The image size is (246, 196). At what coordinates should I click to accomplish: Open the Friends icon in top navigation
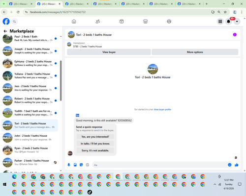point(98,22)
